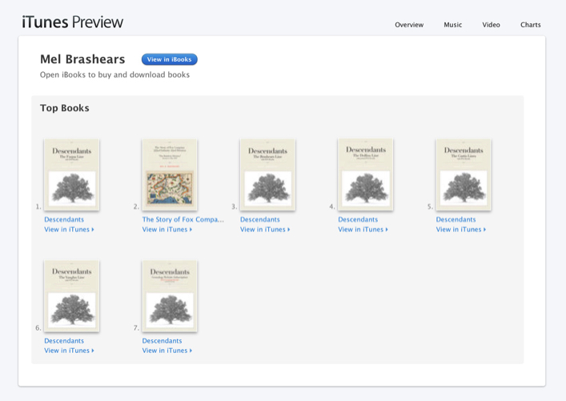This screenshot has height=401, width=566.
Task: Click Descendants title link under book 4
Action: (358, 219)
